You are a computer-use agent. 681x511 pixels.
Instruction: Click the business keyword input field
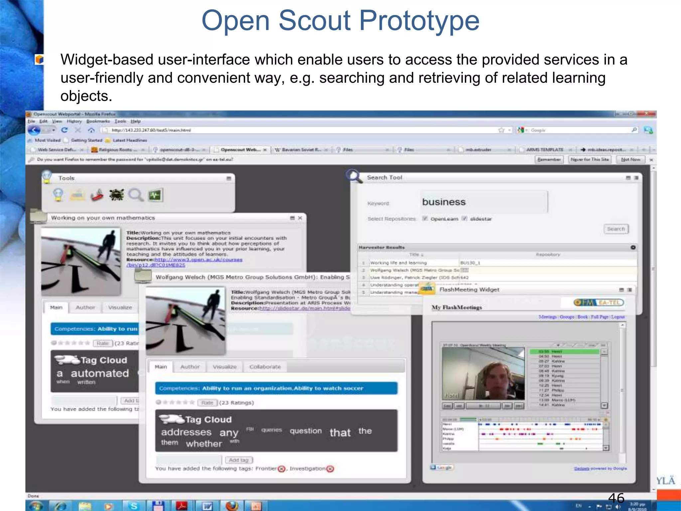[x=483, y=202]
